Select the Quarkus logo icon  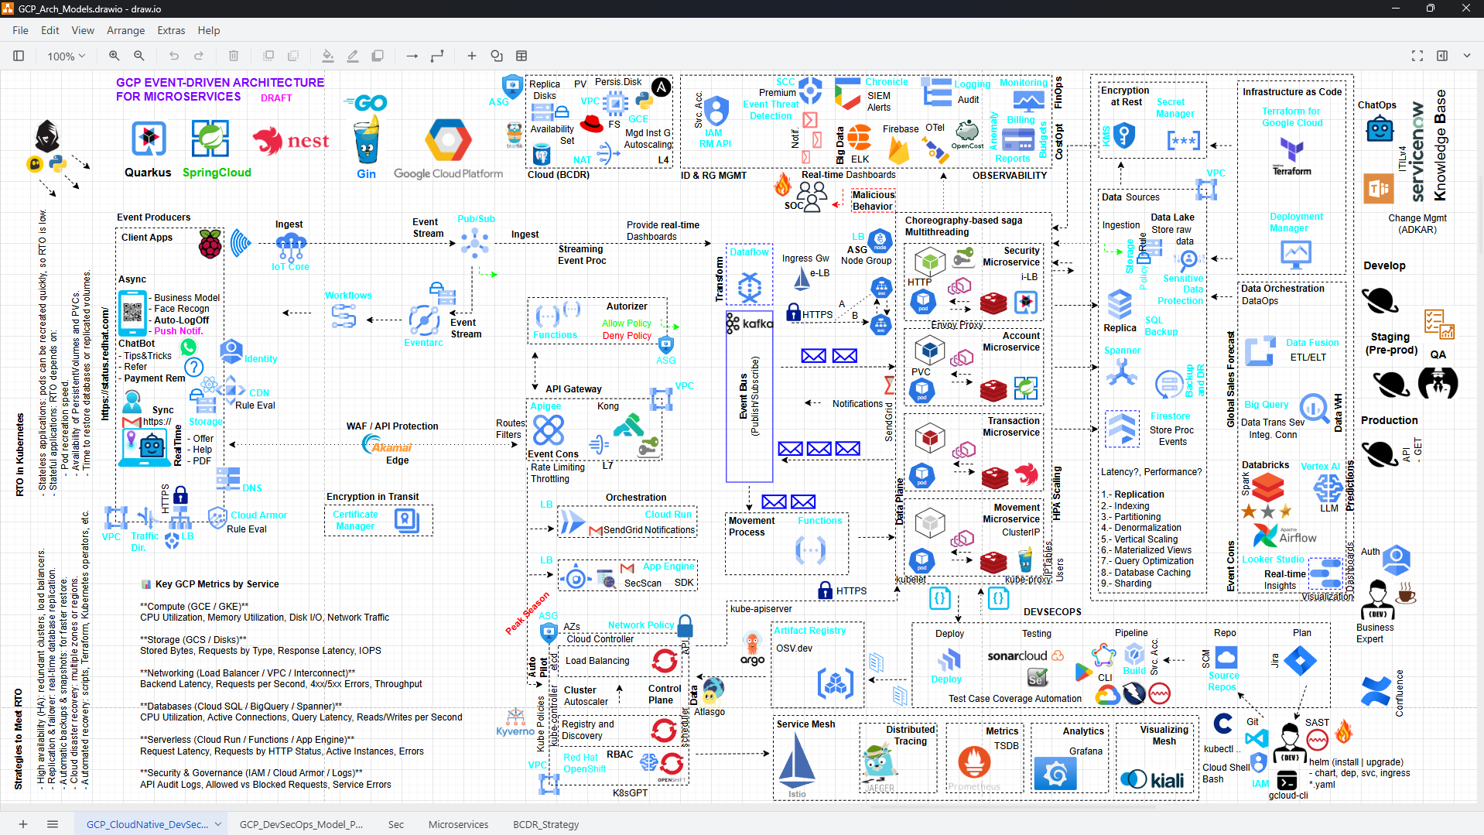tap(149, 139)
